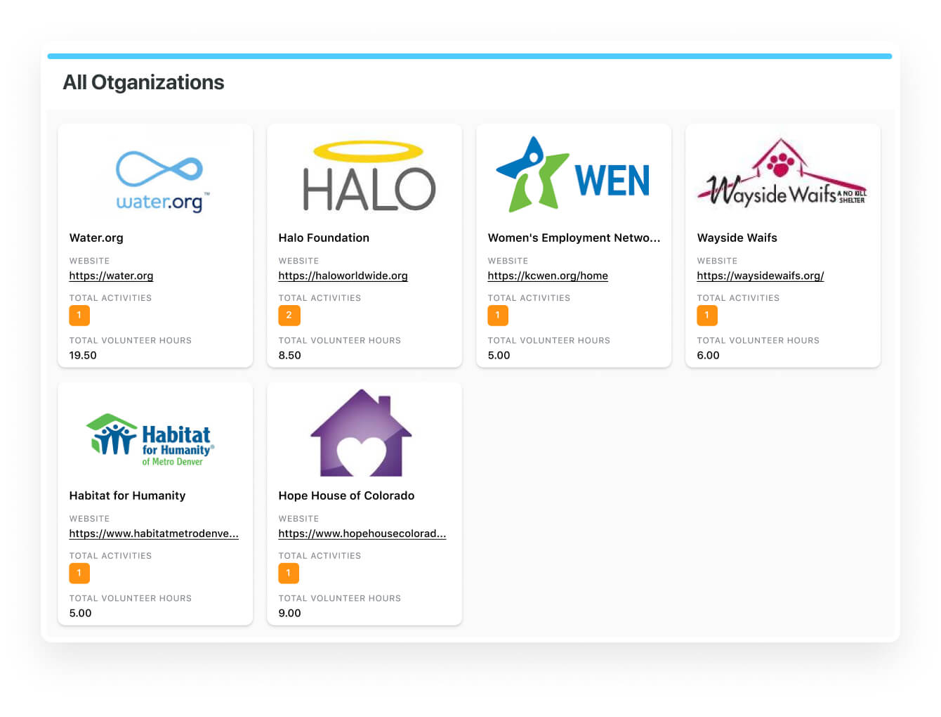941x717 pixels.
Task: Select the Women's Employment Network title
Action: [x=574, y=238]
